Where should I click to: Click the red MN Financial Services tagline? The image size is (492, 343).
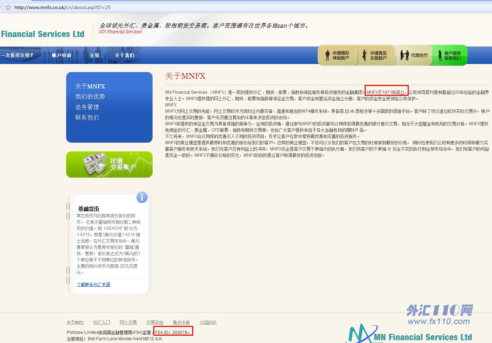120,32
